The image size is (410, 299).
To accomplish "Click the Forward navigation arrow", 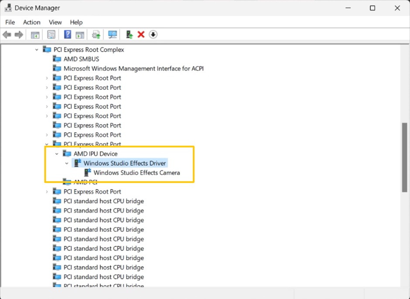I will [18, 34].
